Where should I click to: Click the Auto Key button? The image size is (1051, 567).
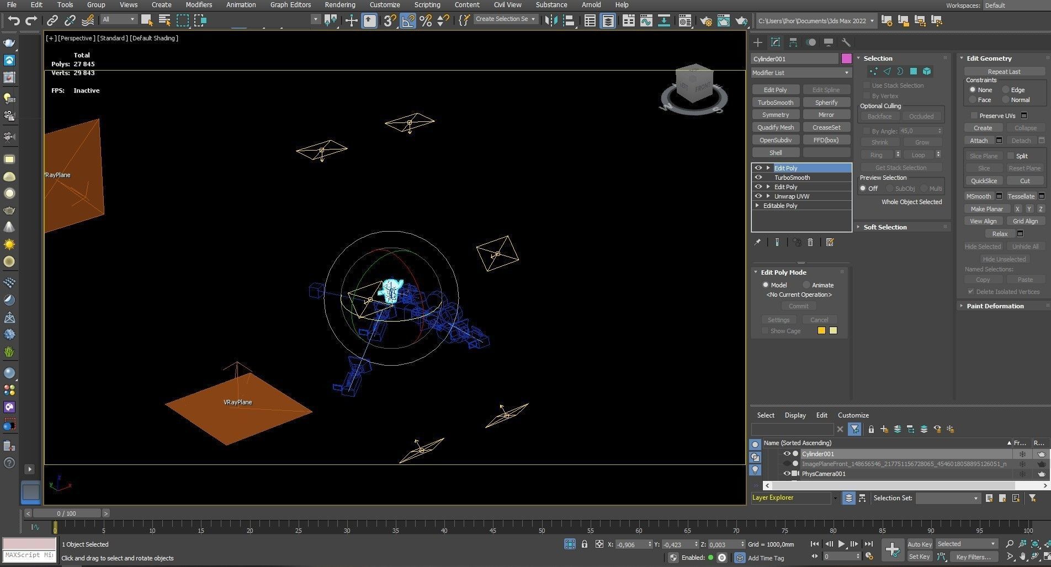[920, 544]
